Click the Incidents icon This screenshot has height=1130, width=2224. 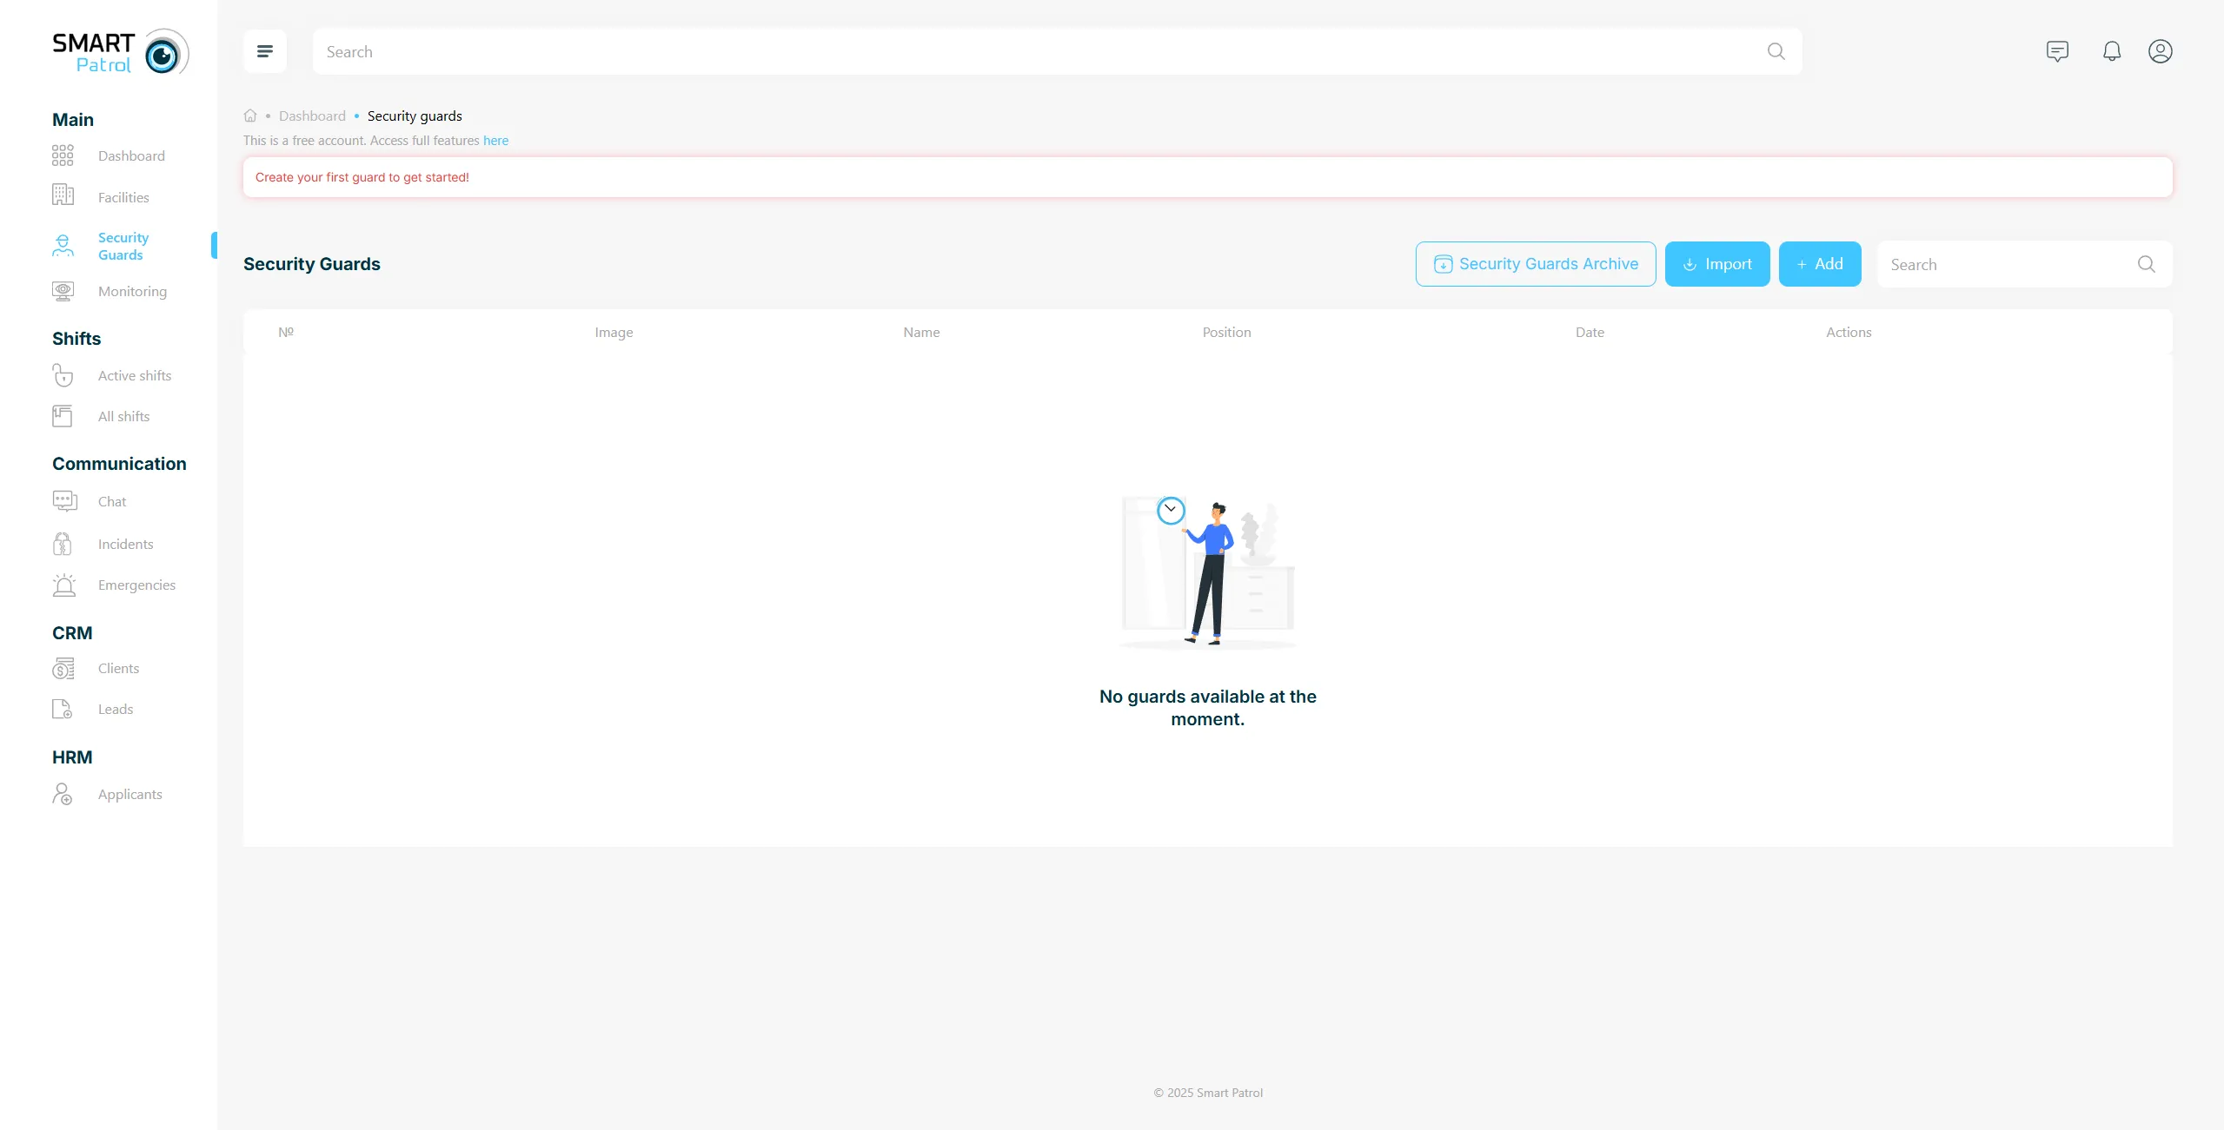63,544
